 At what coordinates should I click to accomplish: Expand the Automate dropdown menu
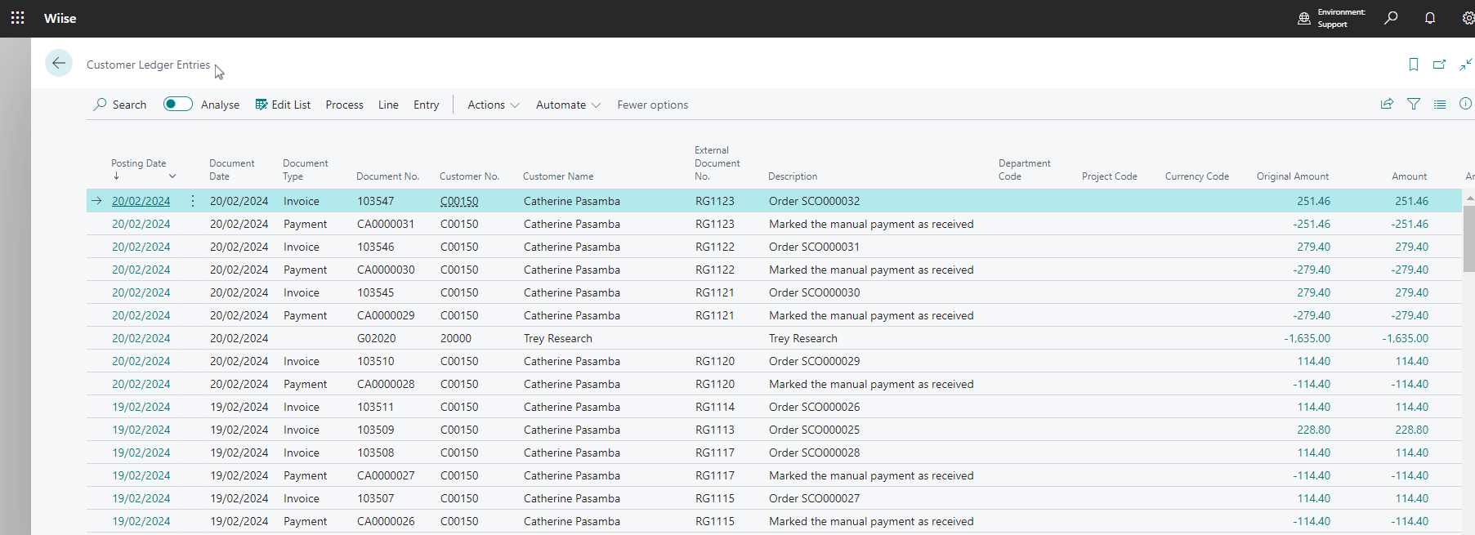click(x=568, y=105)
